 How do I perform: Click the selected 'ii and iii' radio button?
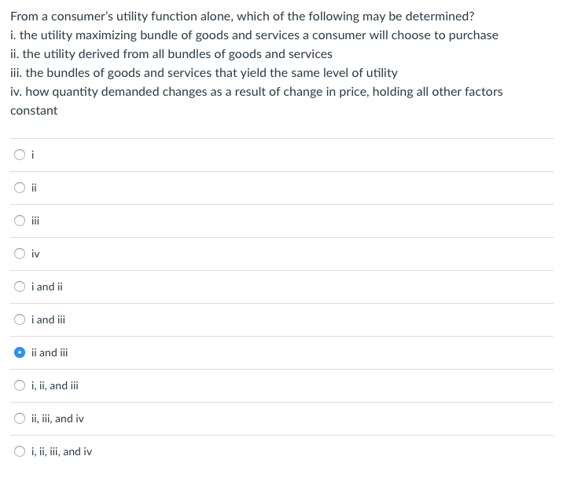(19, 352)
